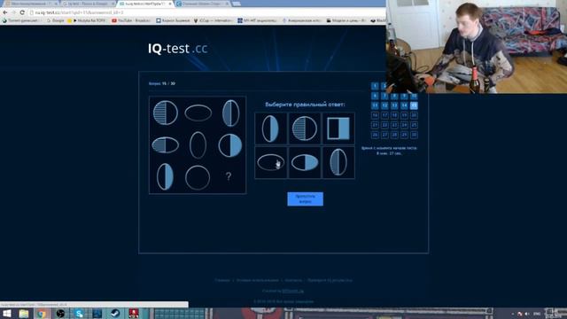This screenshot has height=319, width=567.
Task: Click the Chrome taskbar icon
Action: pyautogui.click(x=42, y=313)
